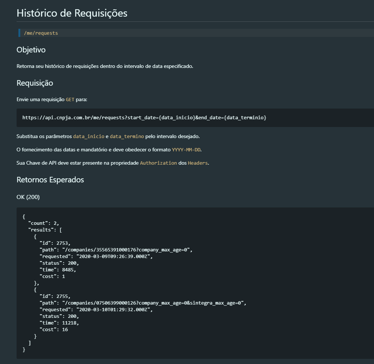Click the "results": [ line
The image size is (374, 364).
[x=45, y=230]
